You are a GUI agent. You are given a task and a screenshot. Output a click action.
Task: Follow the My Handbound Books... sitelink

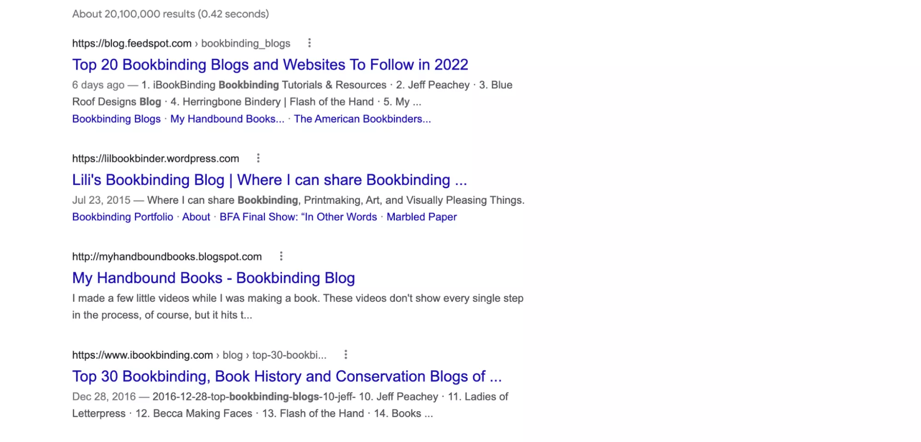click(x=227, y=119)
